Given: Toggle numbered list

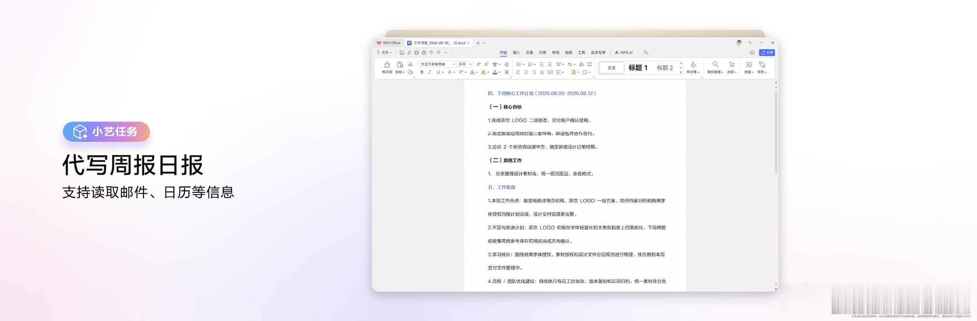Looking at the screenshot, I should click(530, 64).
